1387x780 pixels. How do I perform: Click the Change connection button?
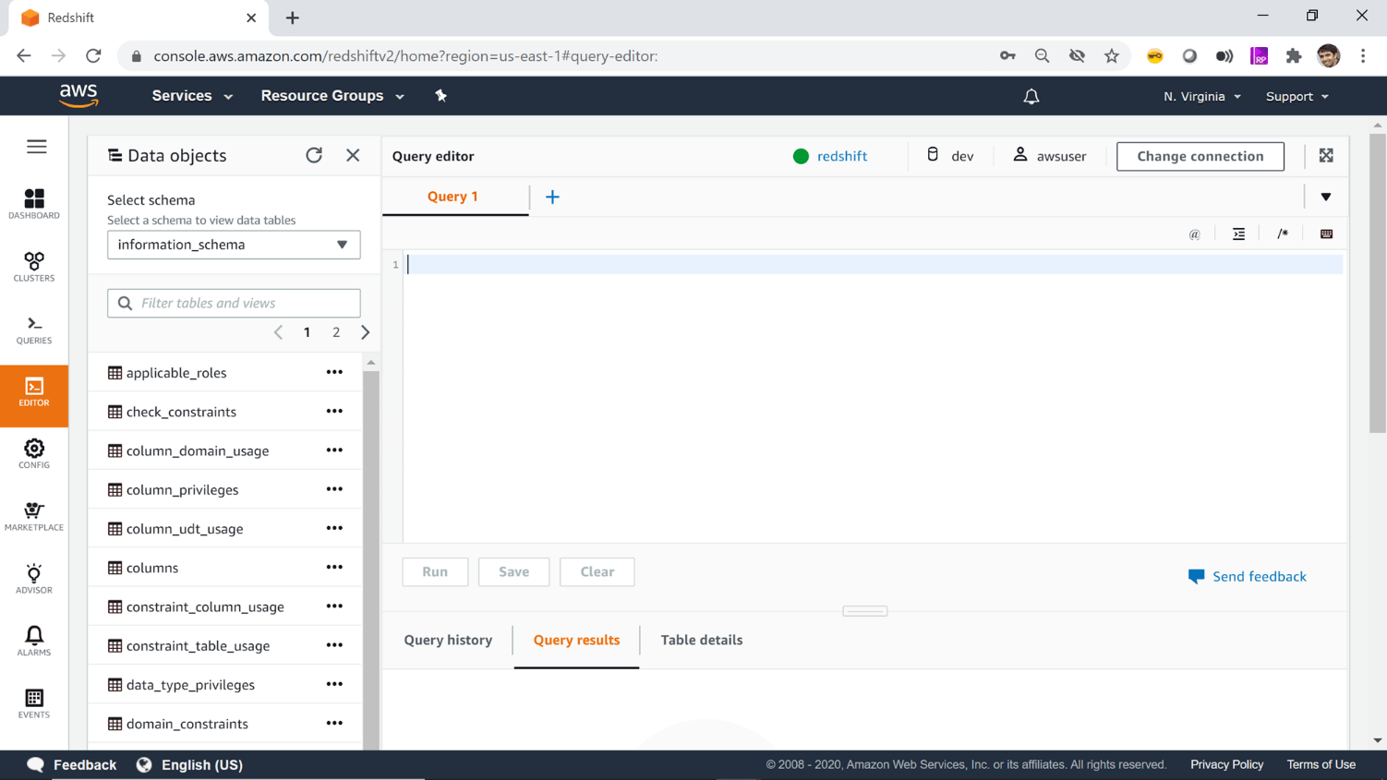1200,156
